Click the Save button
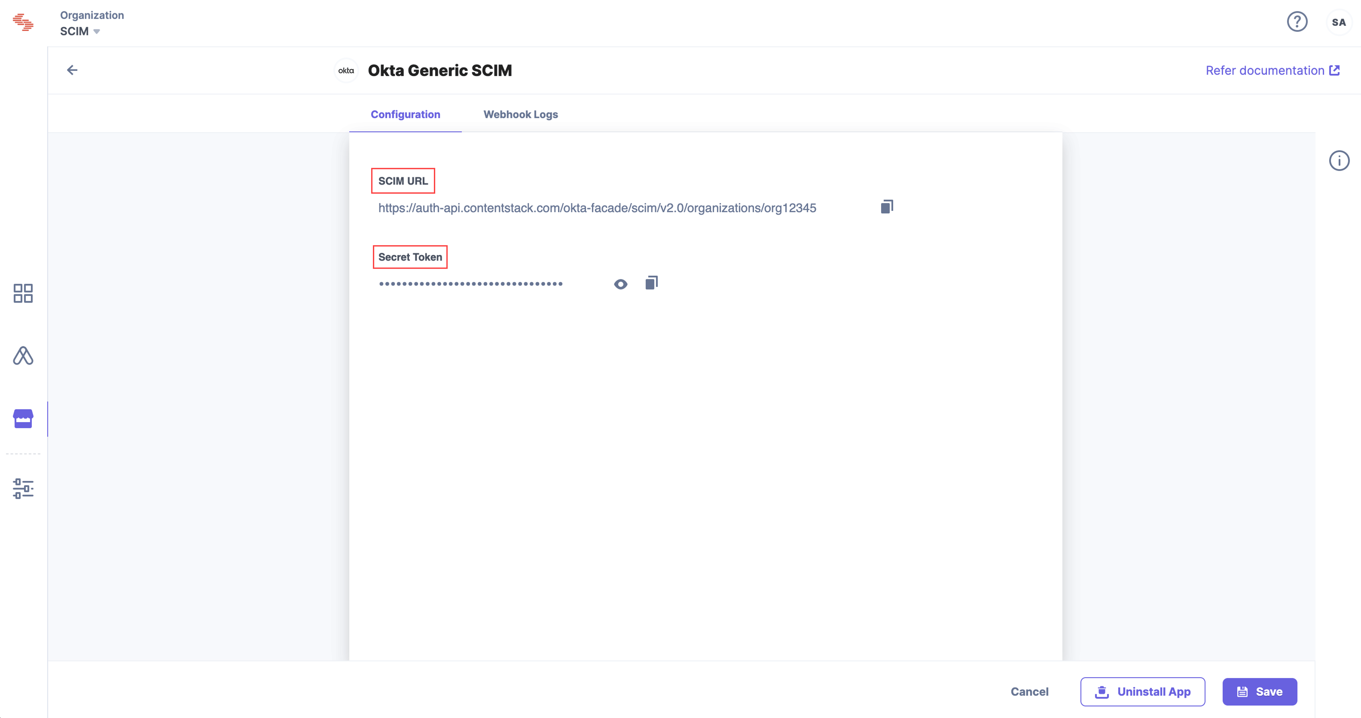This screenshot has height=718, width=1361. click(x=1260, y=691)
